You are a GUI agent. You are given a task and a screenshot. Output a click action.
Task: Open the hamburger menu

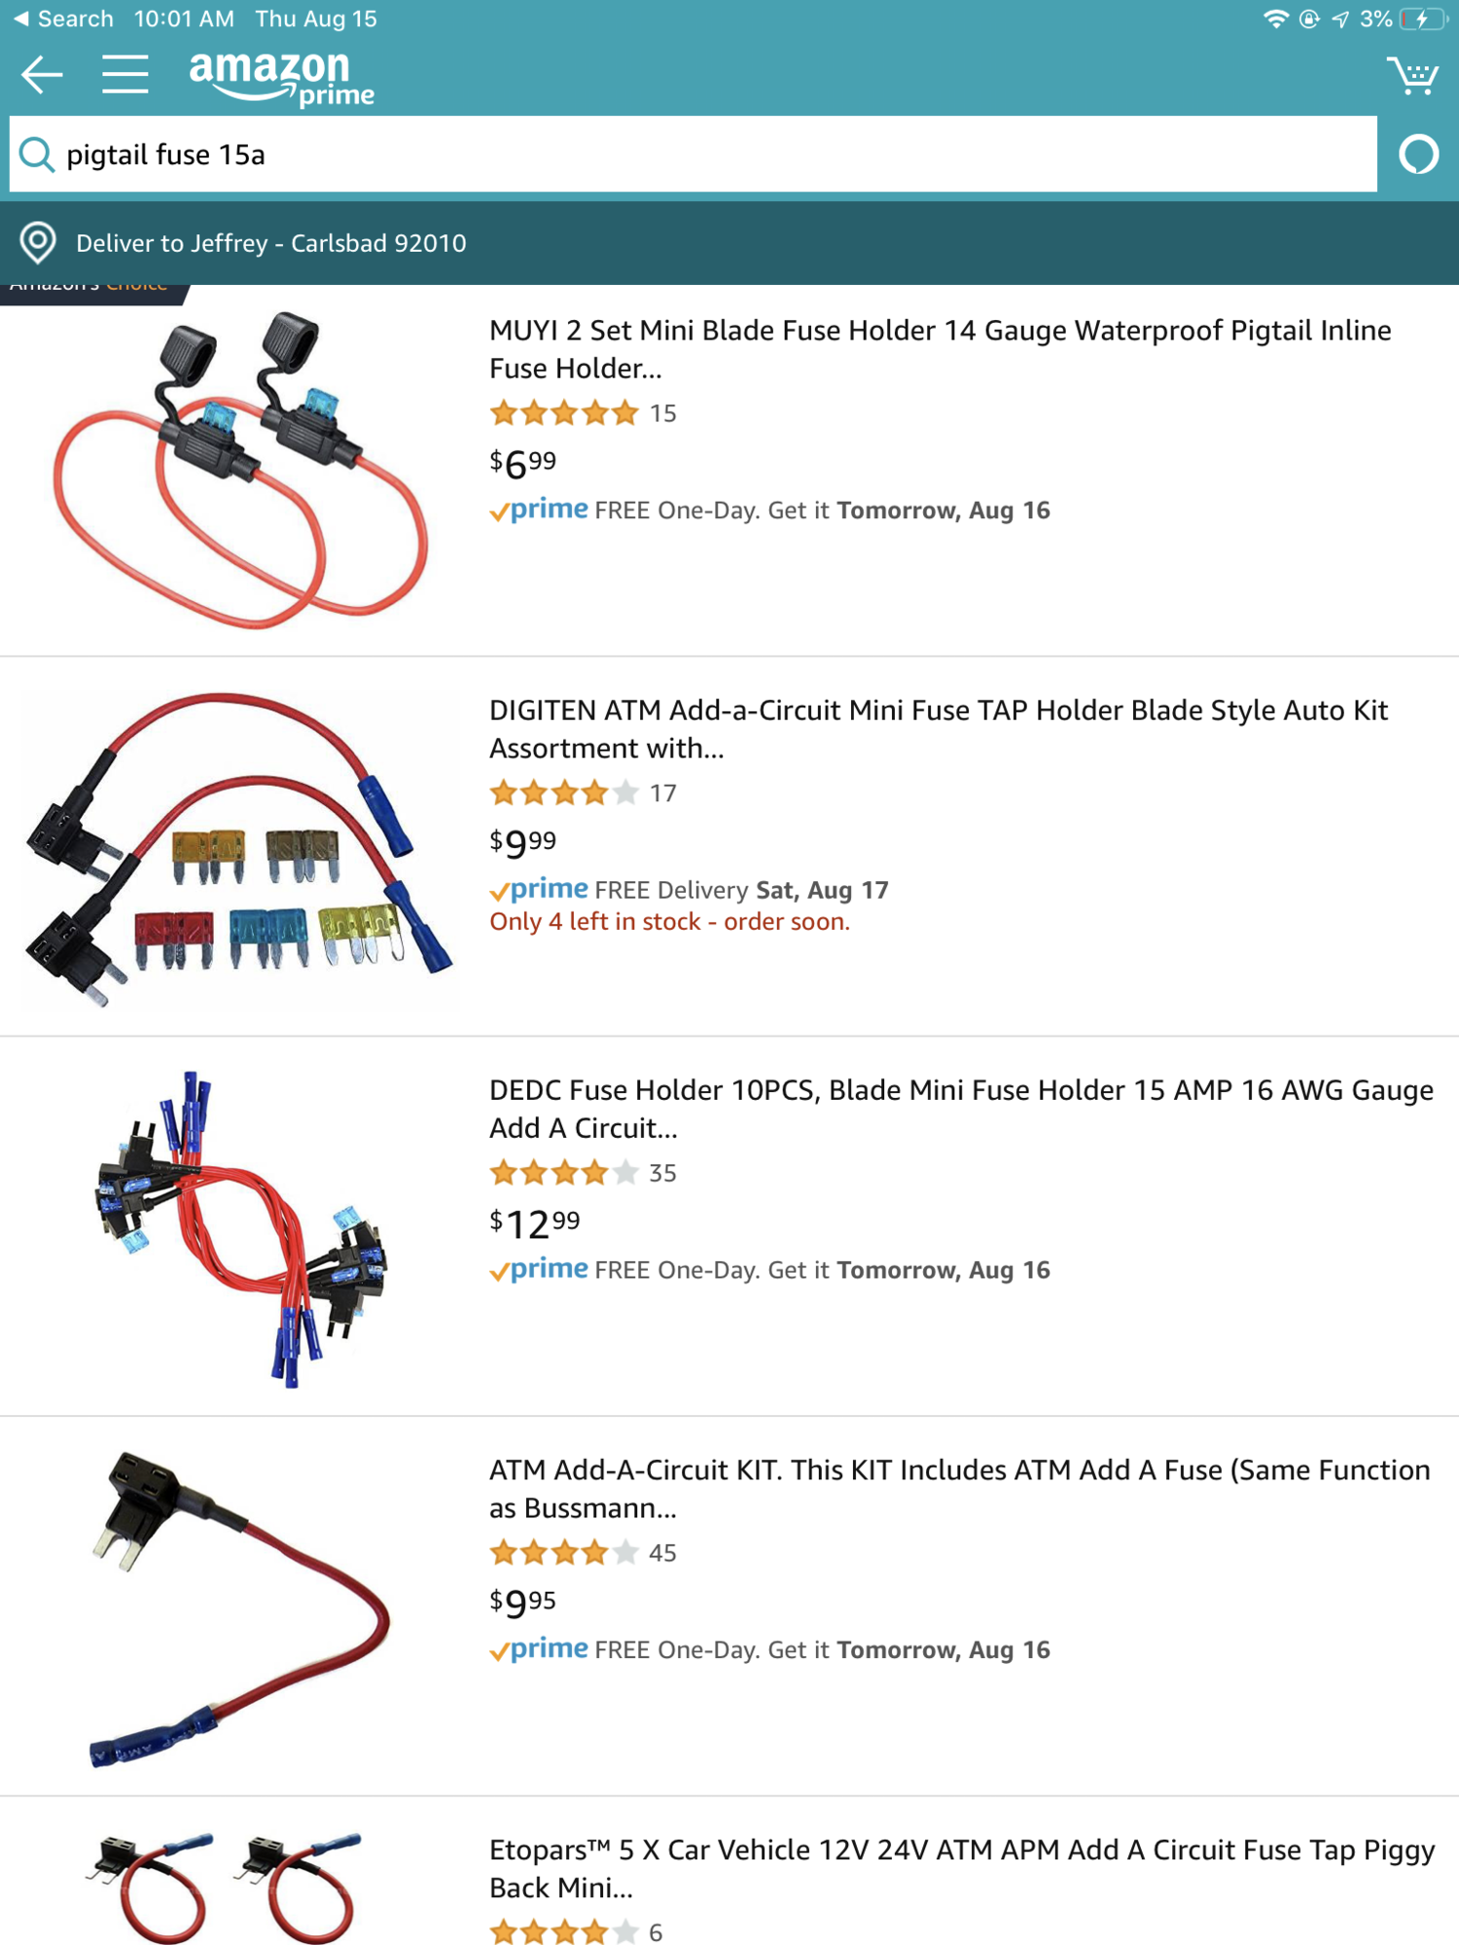pyautogui.click(x=125, y=75)
